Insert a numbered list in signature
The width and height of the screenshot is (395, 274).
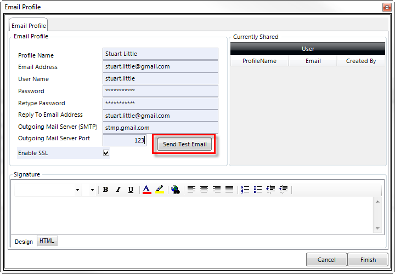245,190
